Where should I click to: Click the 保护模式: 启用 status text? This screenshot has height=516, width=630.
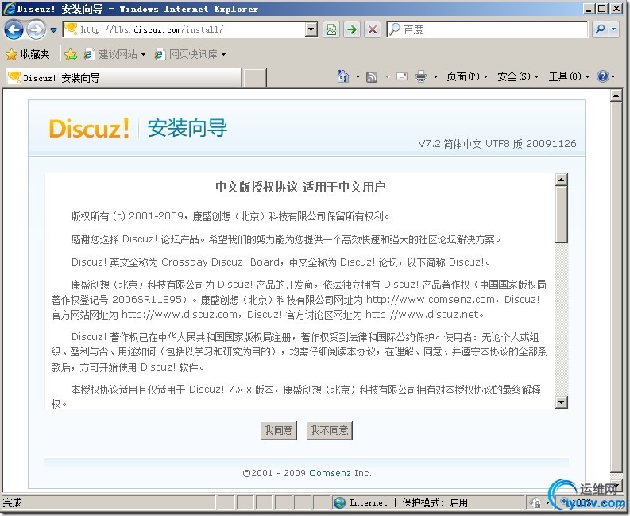click(435, 502)
